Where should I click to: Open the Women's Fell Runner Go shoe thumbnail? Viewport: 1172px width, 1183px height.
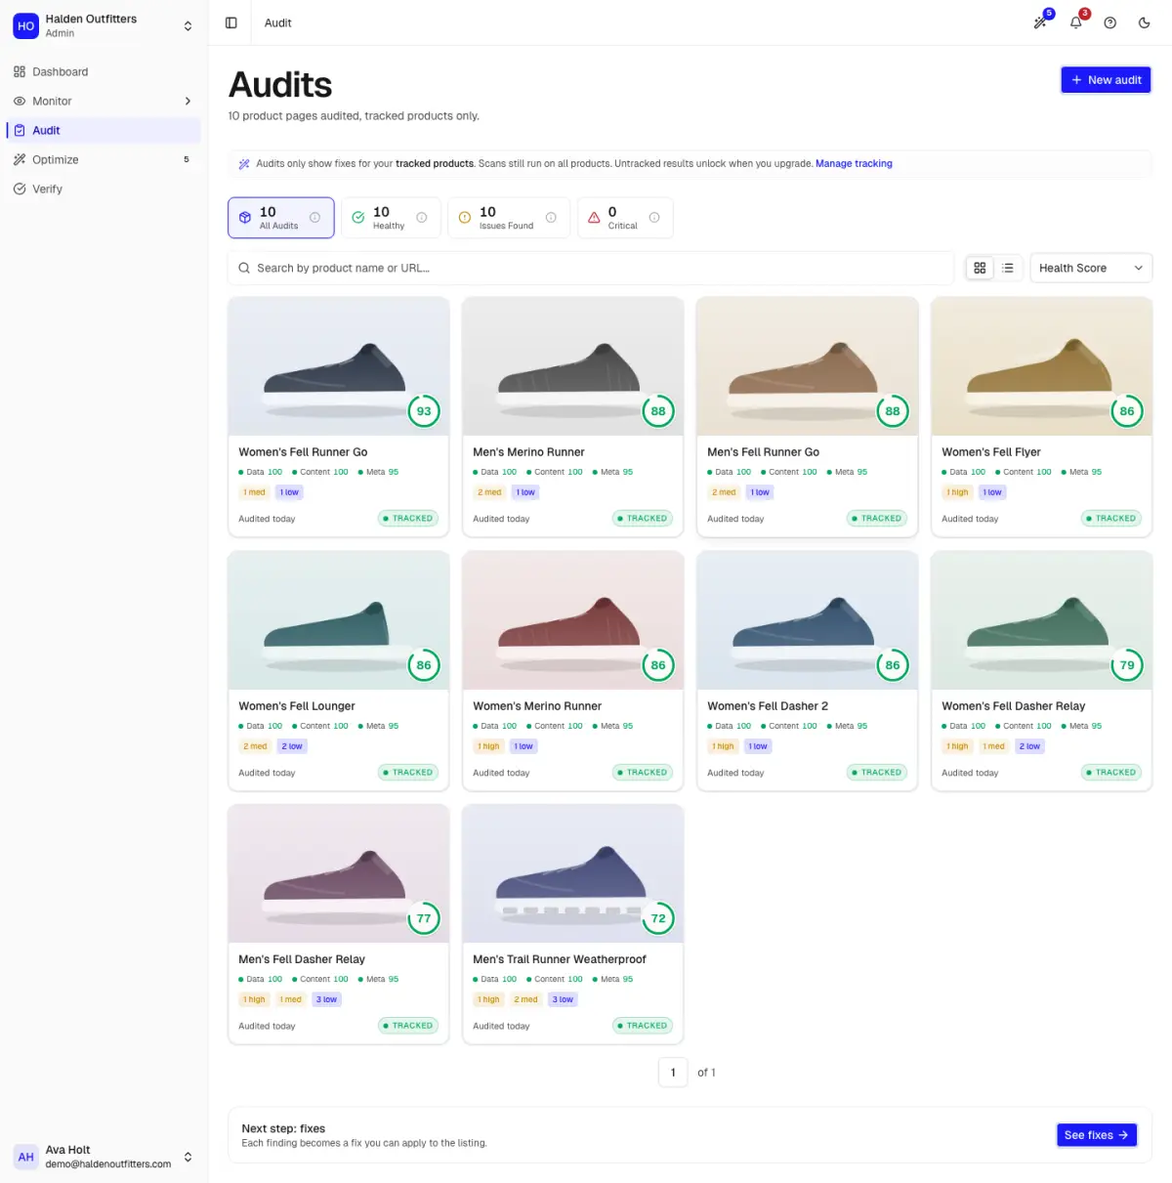click(x=339, y=366)
